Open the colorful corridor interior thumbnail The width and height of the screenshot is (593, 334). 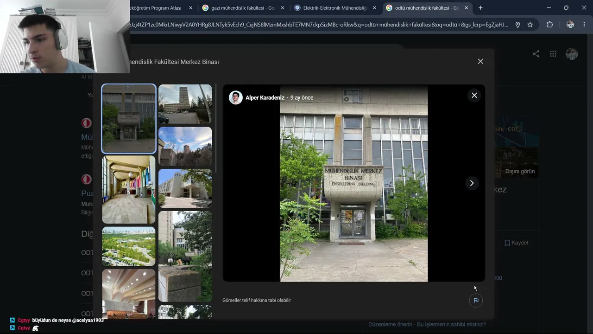pyautogui.click(x=129, y=189)
